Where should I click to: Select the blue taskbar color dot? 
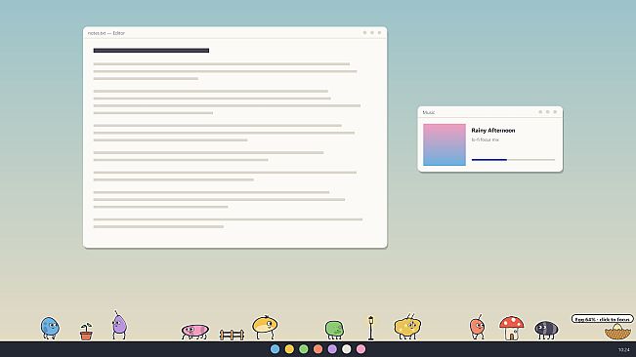point(275,349)
